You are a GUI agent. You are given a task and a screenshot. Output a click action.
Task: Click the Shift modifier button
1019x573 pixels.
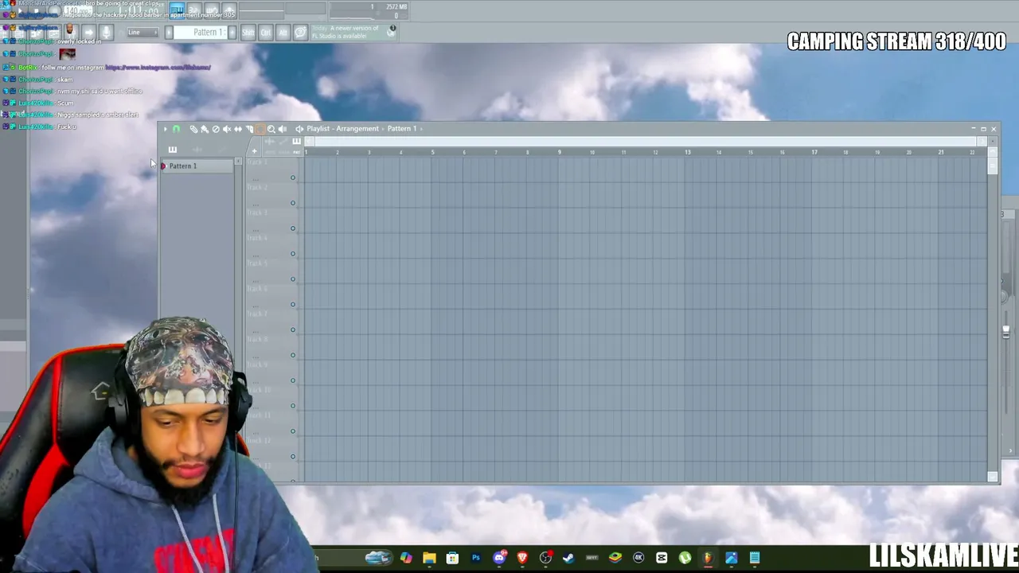tap(248, 33)
